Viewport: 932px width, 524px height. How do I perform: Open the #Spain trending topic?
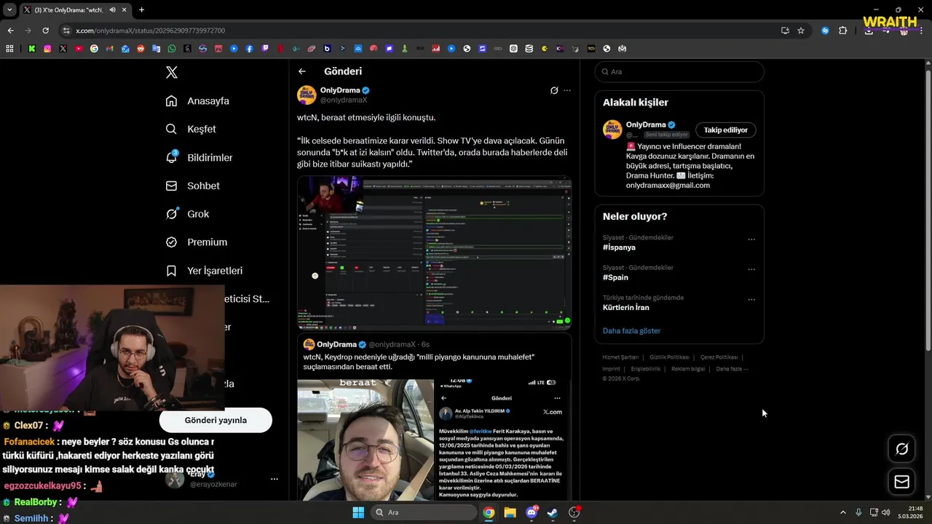615,277
